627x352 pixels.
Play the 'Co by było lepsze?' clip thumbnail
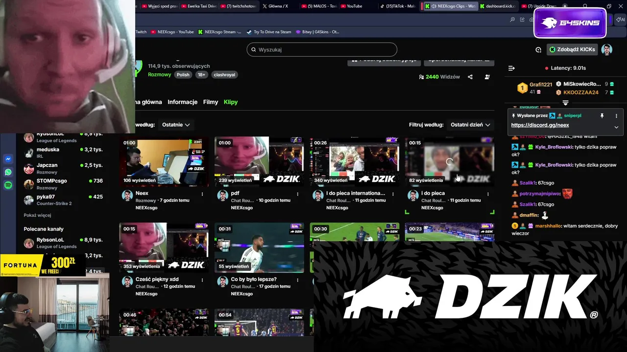click(259, 248)
